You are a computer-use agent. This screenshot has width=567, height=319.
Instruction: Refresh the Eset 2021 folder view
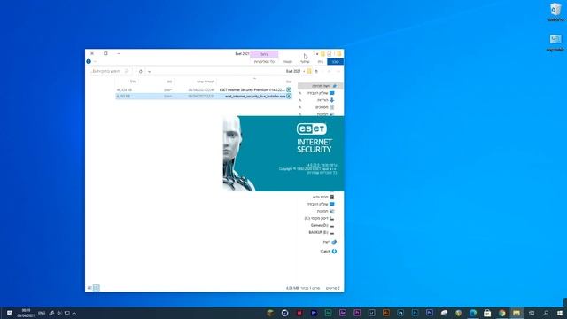click(141, 71)
